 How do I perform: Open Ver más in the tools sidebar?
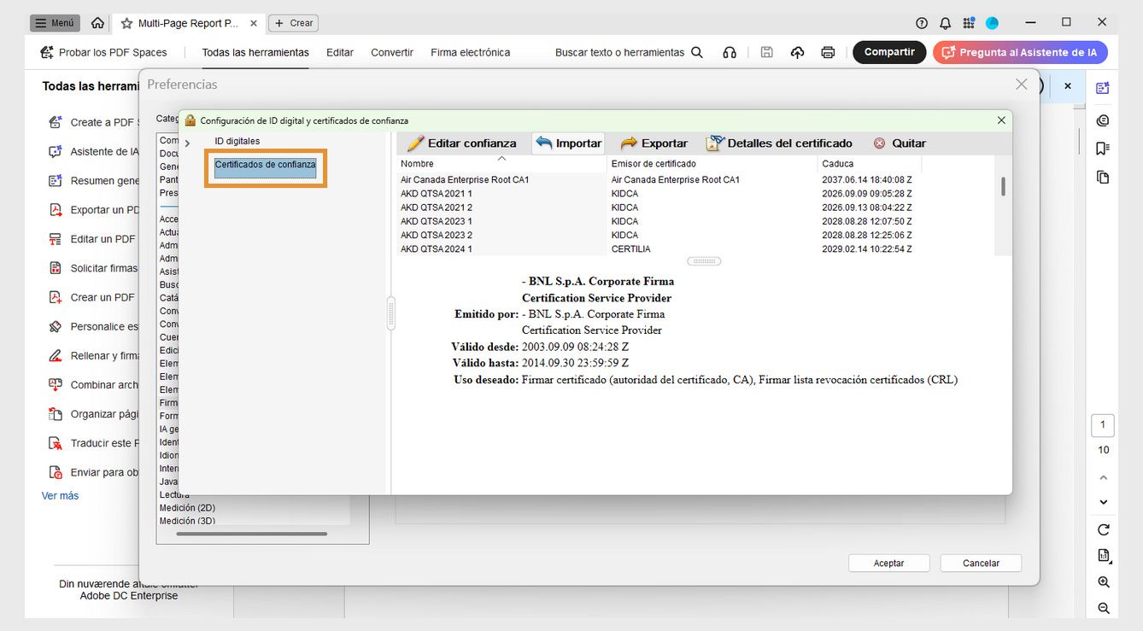tap(60, 495)
